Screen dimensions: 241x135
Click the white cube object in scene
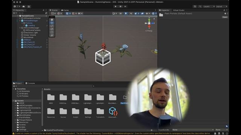tap(103, 57)
